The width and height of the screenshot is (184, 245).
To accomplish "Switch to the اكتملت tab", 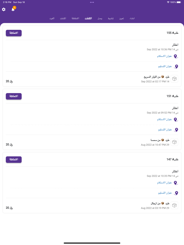I will click(63, 18).
